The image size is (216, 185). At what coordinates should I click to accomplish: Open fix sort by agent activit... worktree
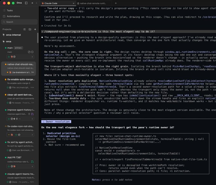click(x=20, y=142)
